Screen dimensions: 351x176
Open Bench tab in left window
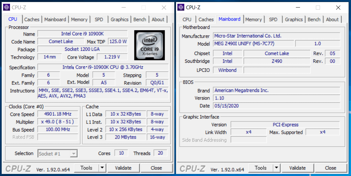tap(140, 20)
